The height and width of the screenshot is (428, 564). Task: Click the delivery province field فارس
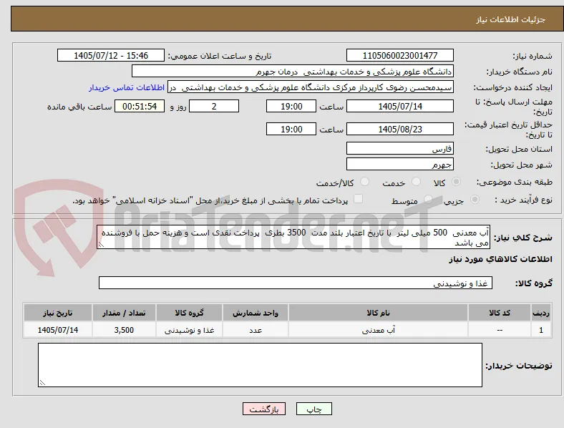tap(399, 148)
